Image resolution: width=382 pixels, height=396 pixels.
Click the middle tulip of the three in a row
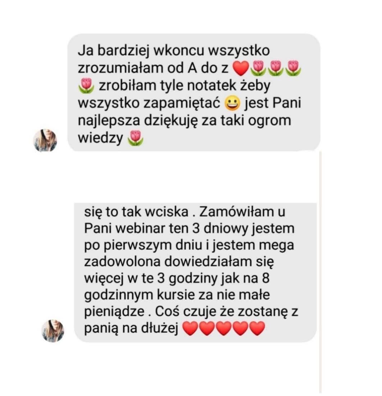pos(276,68)
